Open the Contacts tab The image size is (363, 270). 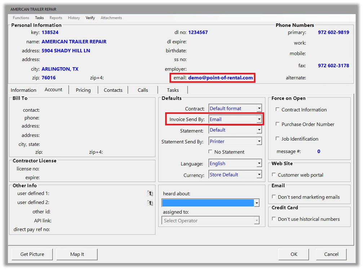[x=113, y=90]
